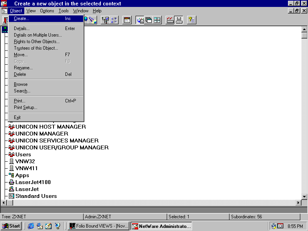
Task: Click the horizontal scrollbar right arrow
Action: click(x=298, y=203)
